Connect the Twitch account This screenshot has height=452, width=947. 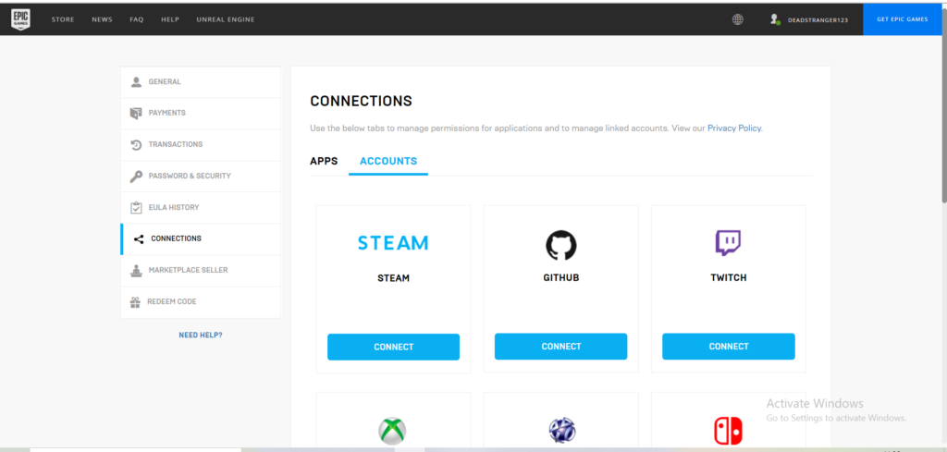[x=729, y=347]
